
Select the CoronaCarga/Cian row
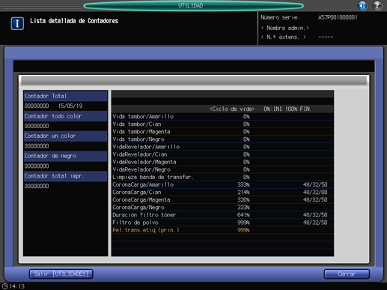(222, 193)
